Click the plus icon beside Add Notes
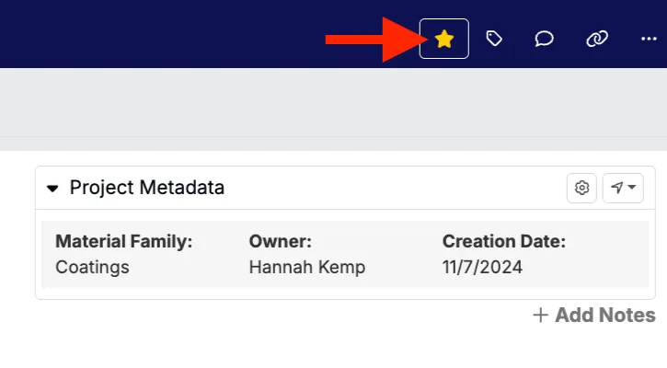 click(x=541, y=316)
